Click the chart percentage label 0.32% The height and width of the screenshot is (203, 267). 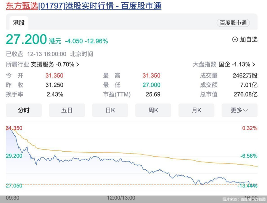249,128
